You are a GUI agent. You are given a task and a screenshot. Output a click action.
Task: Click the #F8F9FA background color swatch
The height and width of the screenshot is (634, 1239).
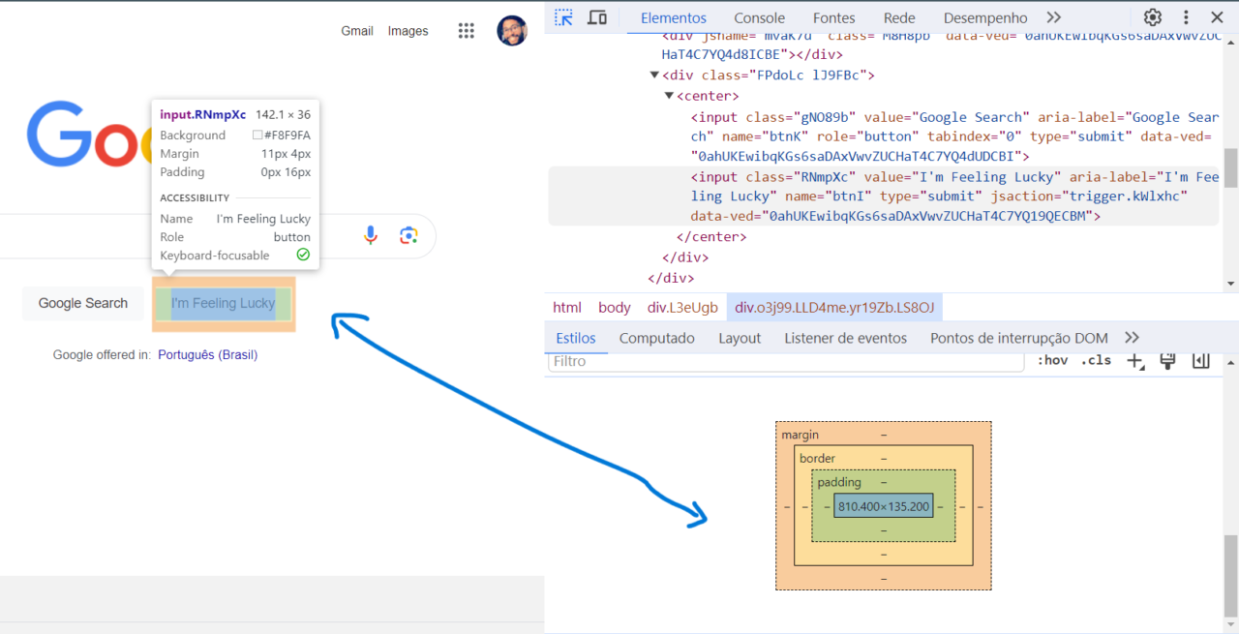click(x=259, y=136)
